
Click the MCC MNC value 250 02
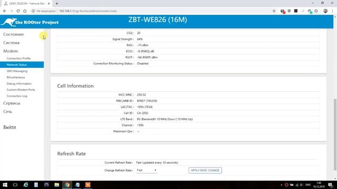142,94
